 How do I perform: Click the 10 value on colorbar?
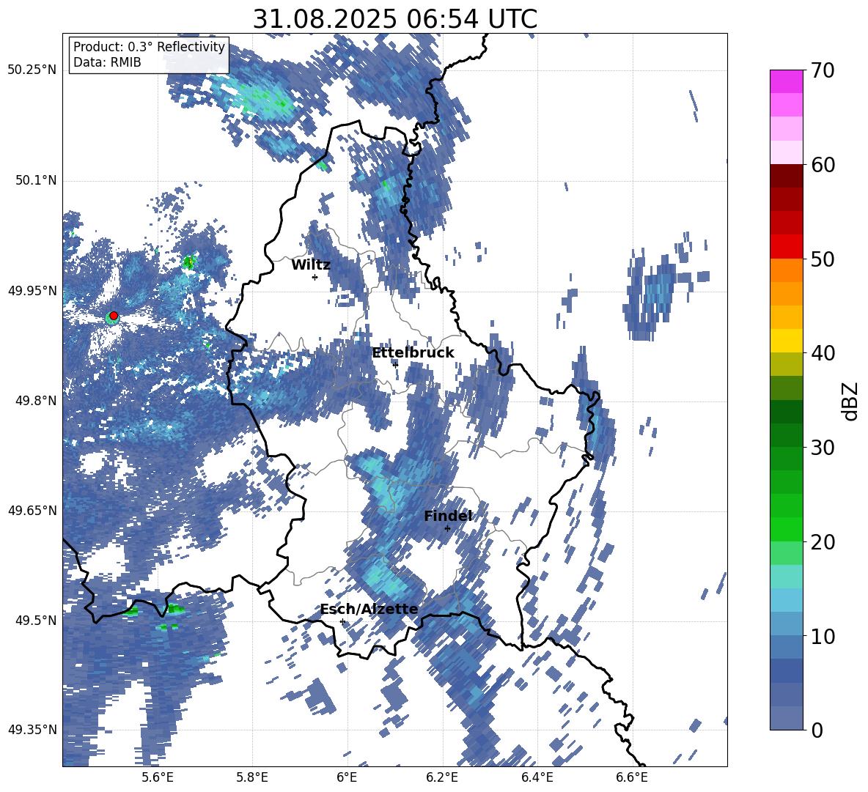(x=823, y=636)
